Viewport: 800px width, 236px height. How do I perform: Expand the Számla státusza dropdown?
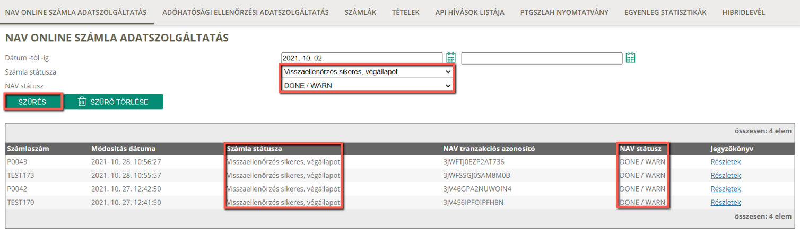[367, 71]
